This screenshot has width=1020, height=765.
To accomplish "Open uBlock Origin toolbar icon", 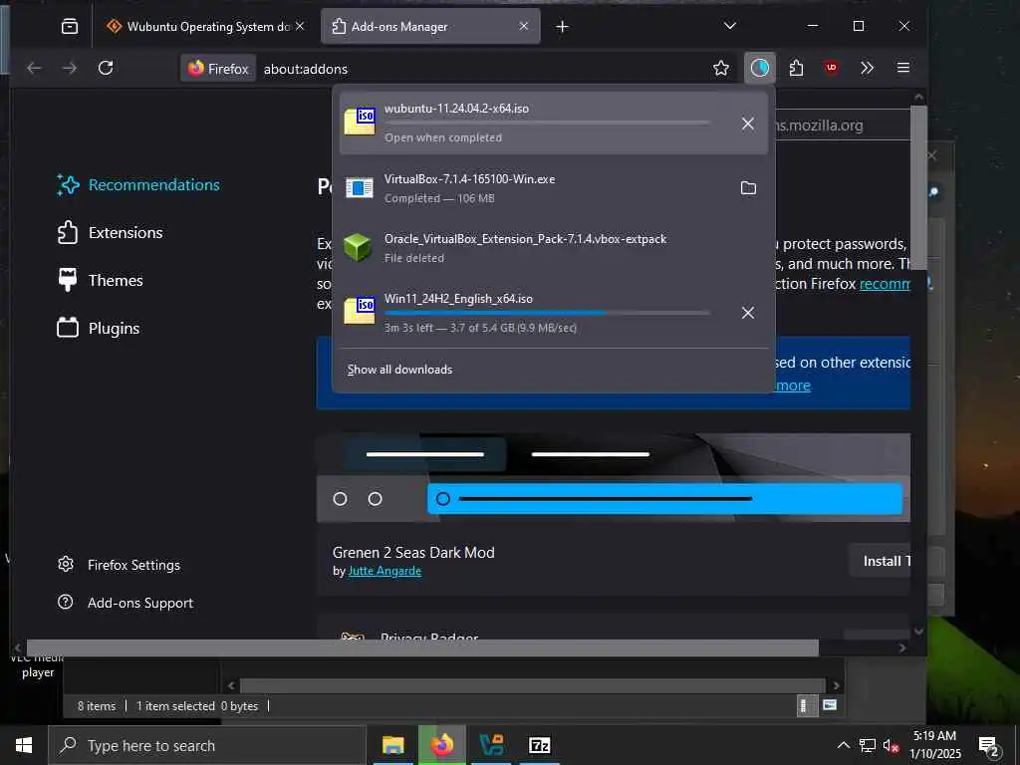I will [832, 68].
